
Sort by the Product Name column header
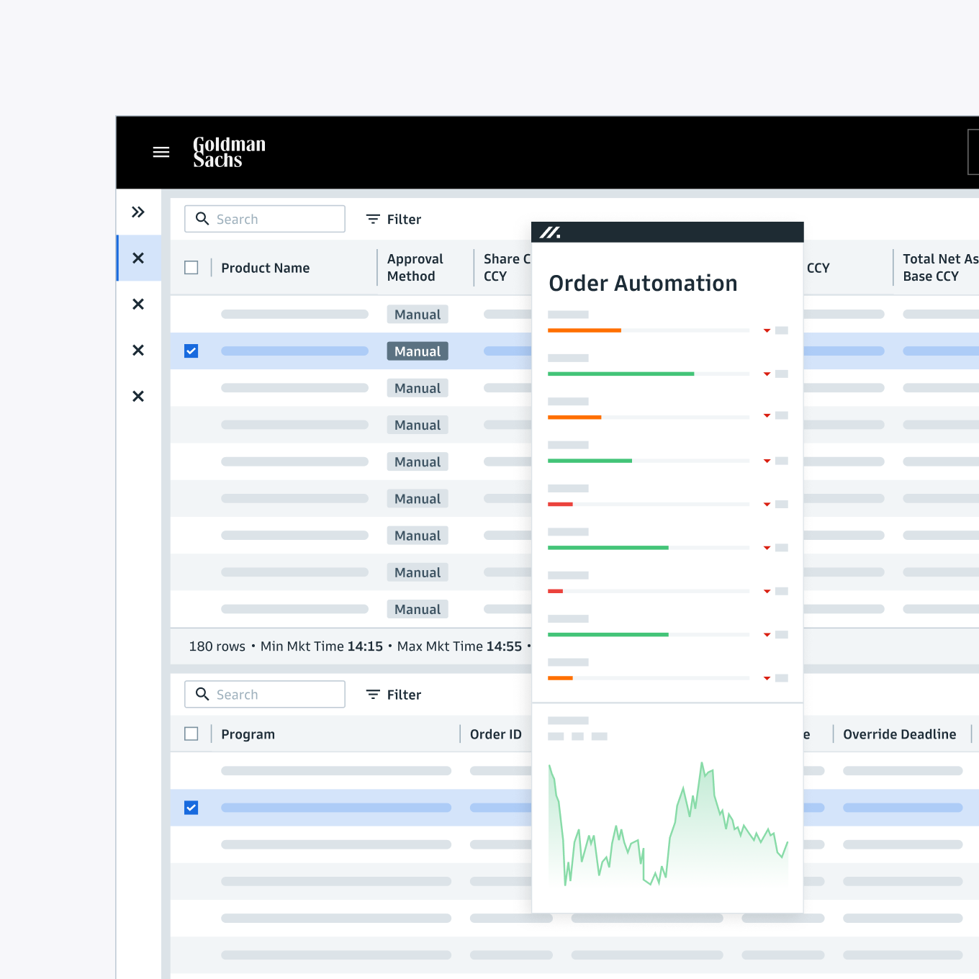(265, 268)
